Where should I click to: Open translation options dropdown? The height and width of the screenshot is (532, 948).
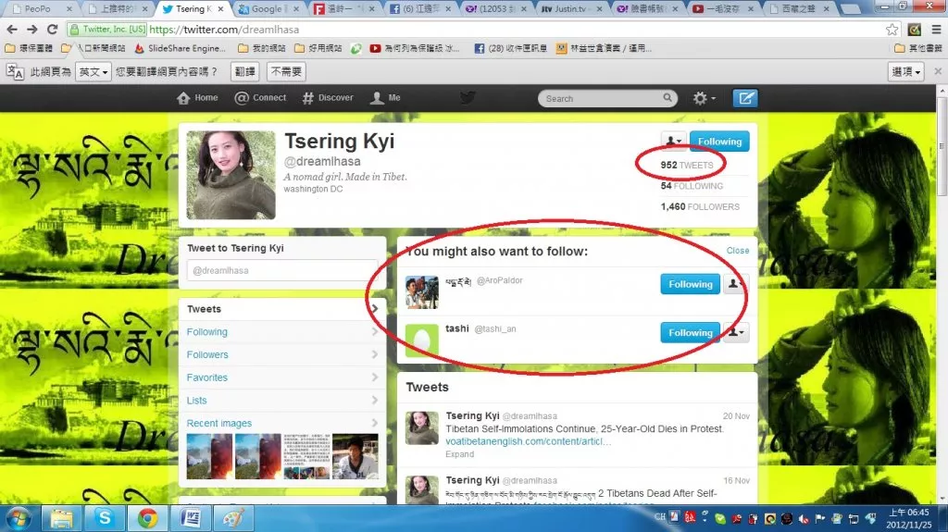(x=906, y=72)
